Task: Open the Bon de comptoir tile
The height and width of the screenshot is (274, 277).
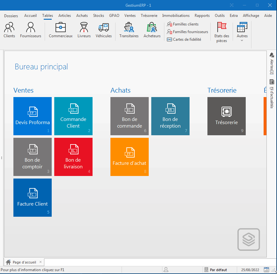Action: pos(33,157)
